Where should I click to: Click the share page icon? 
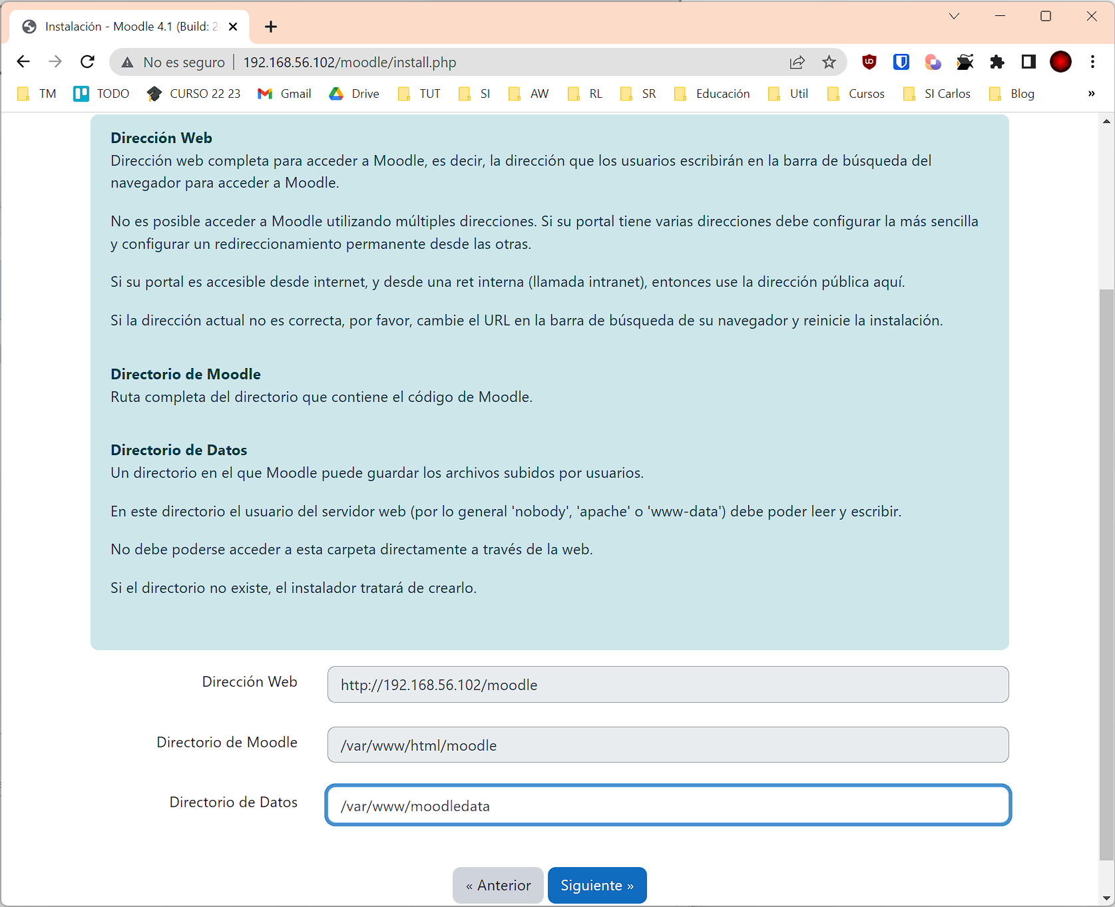click(797, 63)
